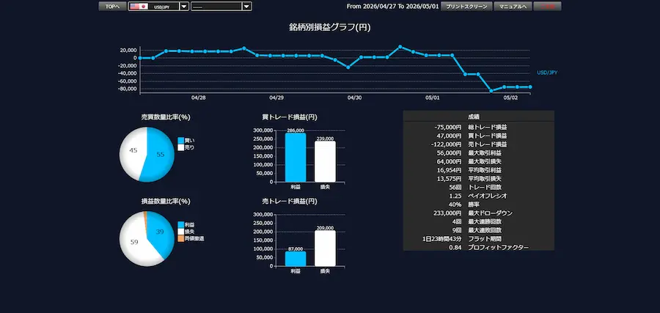Click the 売トレード損益(円) chart title
The height and width of the screenshot is (313, 660).
tap(290, 202)
